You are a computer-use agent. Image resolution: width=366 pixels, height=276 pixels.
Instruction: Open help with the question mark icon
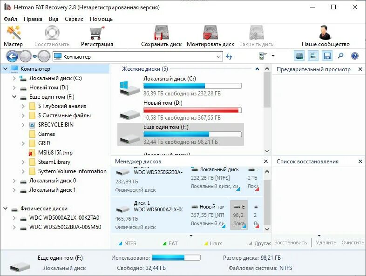coord(354,56)
